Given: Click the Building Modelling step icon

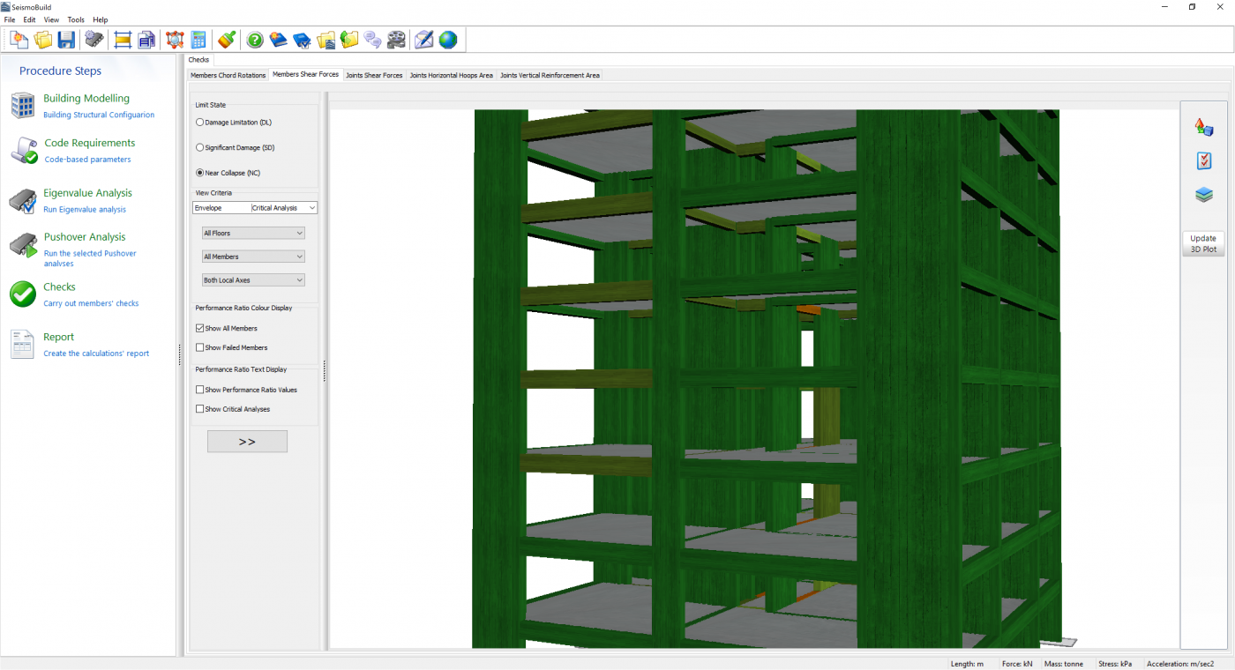Looking at the screenshot, I should pos(22,105).
